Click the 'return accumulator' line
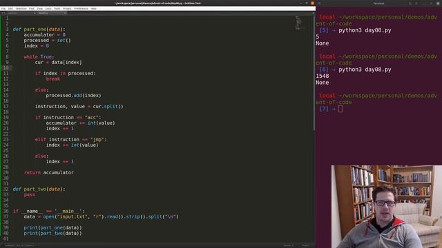Viewport: 442px width, 248px height. pyautogui.click(x=49, y=173)
